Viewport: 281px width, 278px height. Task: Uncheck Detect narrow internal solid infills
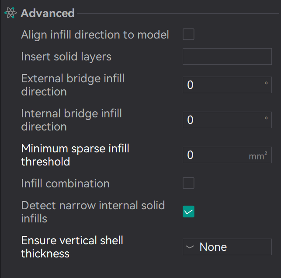[x=188, y=212]
